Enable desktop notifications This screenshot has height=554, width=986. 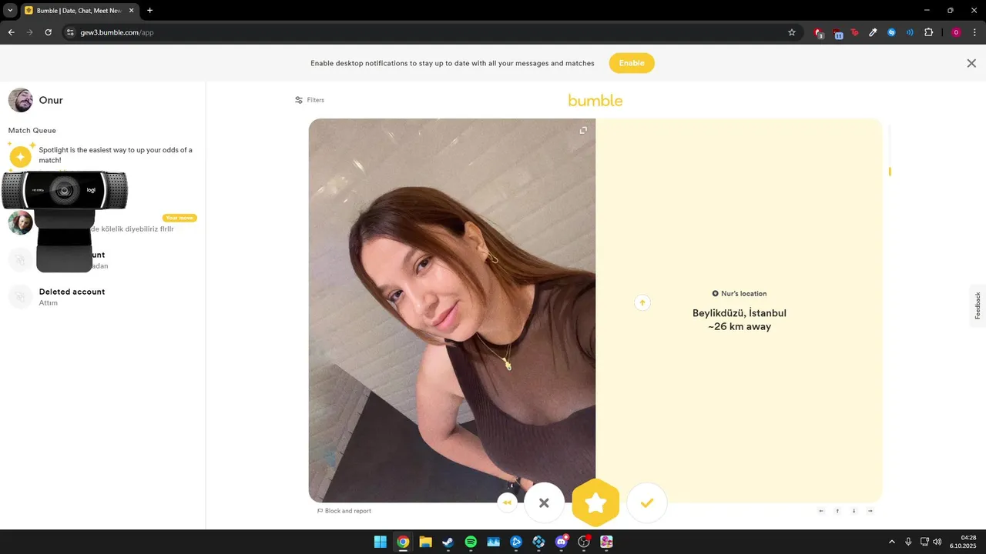coord(632,63)
